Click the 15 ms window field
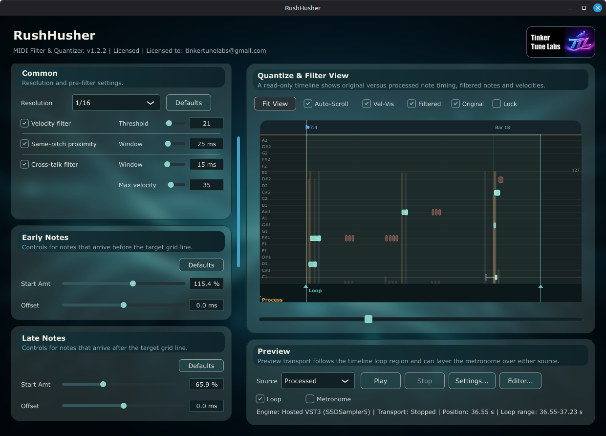The image size is (606, 436). [x=207, y=164]
